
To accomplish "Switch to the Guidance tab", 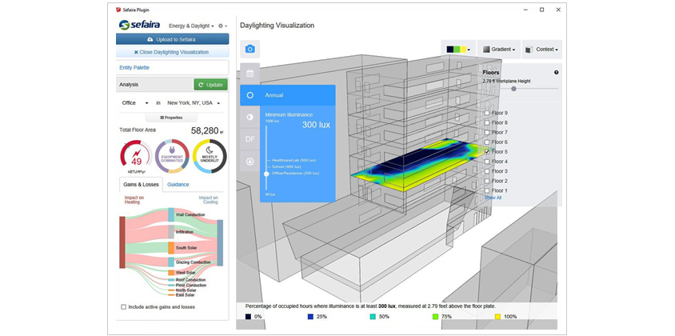I will (178, 184).
